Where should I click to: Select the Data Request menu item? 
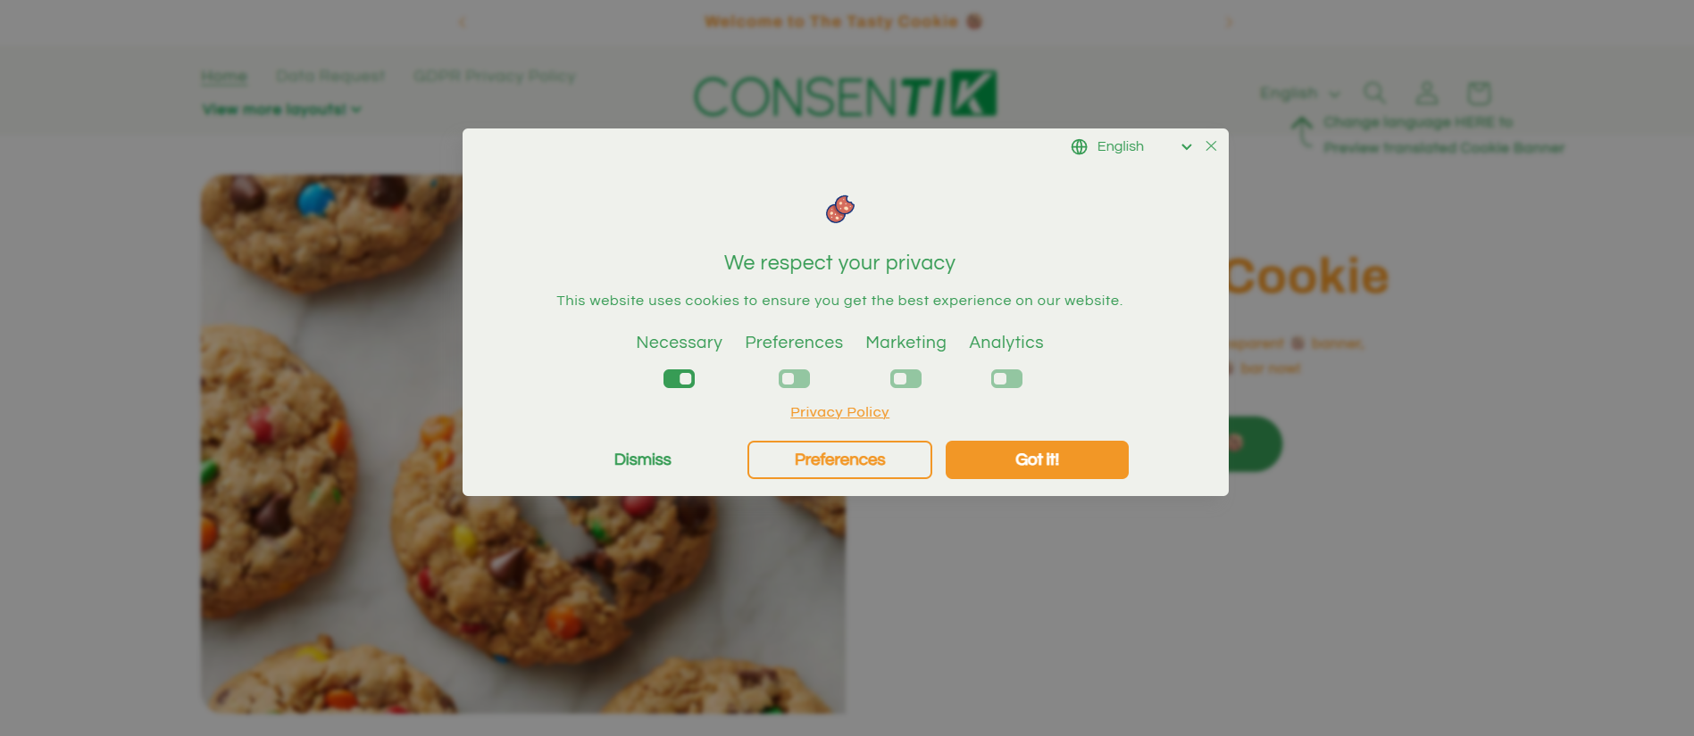331,76
